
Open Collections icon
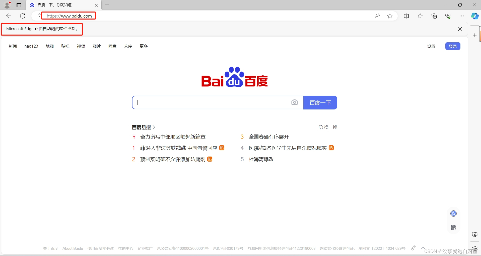pos(434,16)
